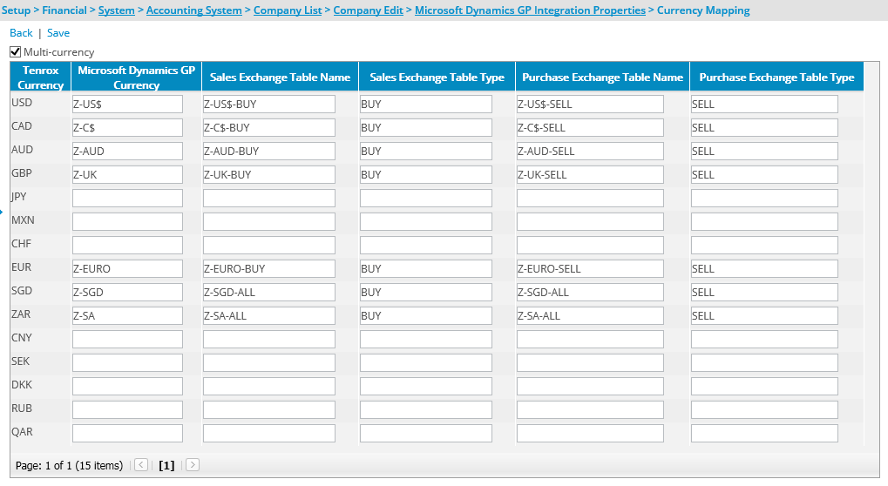The height and width of the screenshot is (486, 888).
Task: Click Tenrox Currency column header
Action: pos(40,77)
